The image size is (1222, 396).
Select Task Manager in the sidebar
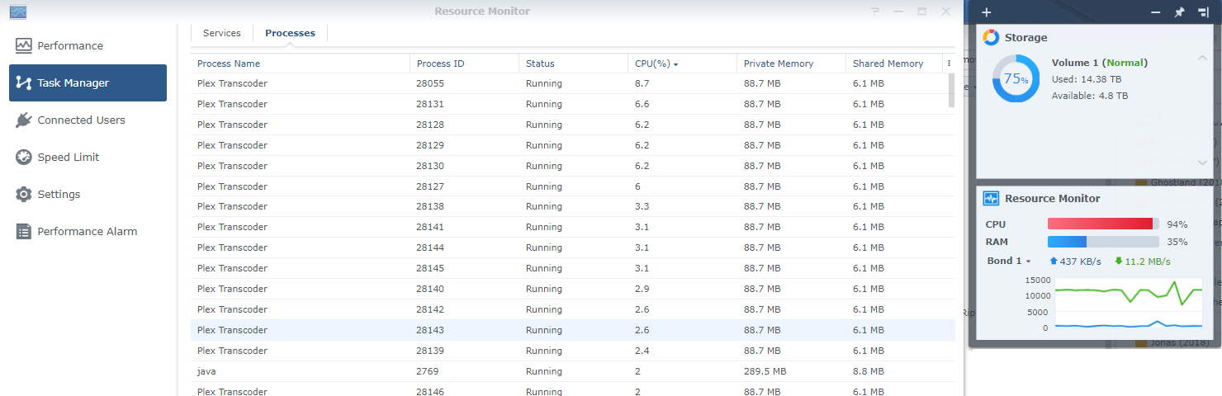pos(88,83)
